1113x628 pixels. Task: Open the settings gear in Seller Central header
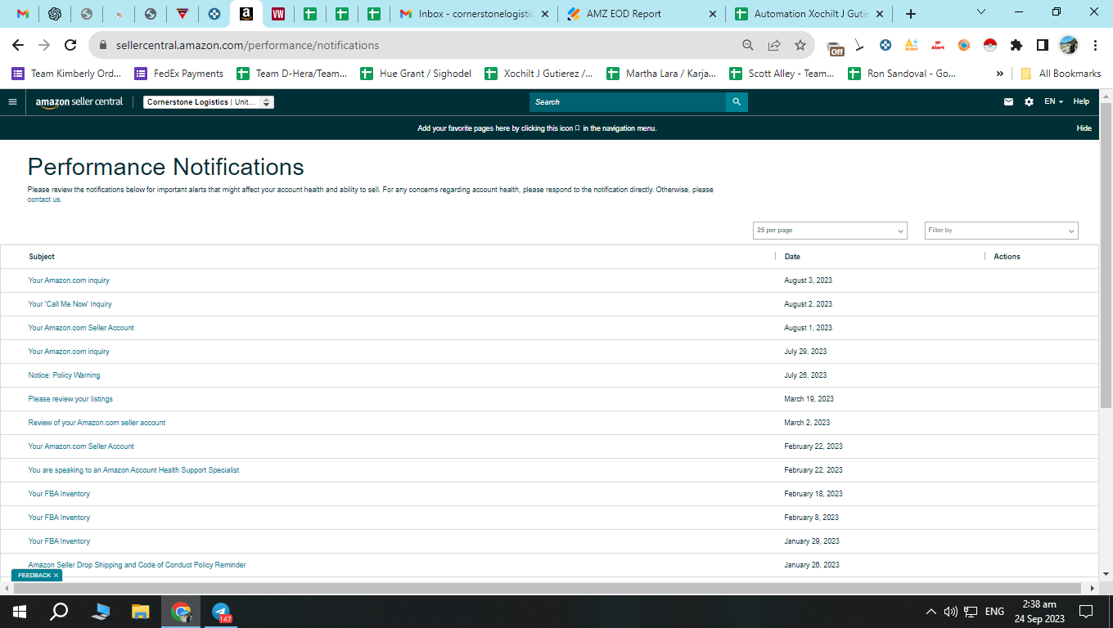[x=1029, y=102]
